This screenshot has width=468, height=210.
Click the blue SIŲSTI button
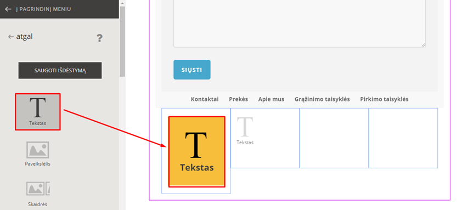(192, 70)
